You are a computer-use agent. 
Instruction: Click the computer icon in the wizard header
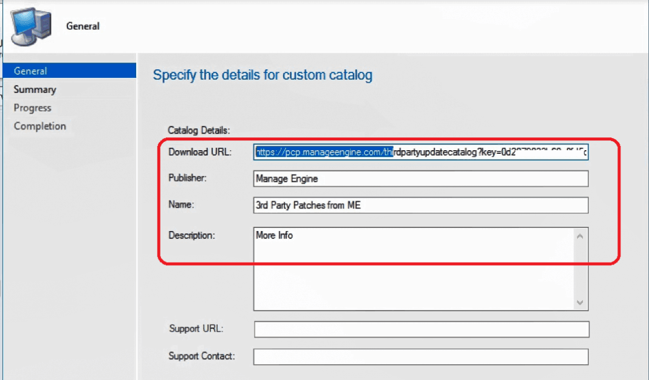(x=31, y=26)
